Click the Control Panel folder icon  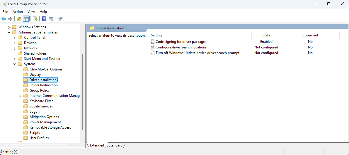[20, 38]
